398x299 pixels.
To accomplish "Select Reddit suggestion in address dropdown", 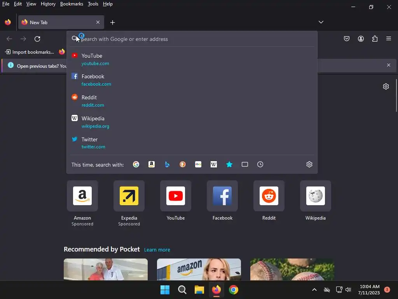I will pos(192,101).
